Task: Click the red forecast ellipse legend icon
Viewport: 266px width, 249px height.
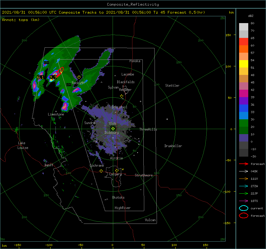Action: pyautogui.click(x=244, y=216)
